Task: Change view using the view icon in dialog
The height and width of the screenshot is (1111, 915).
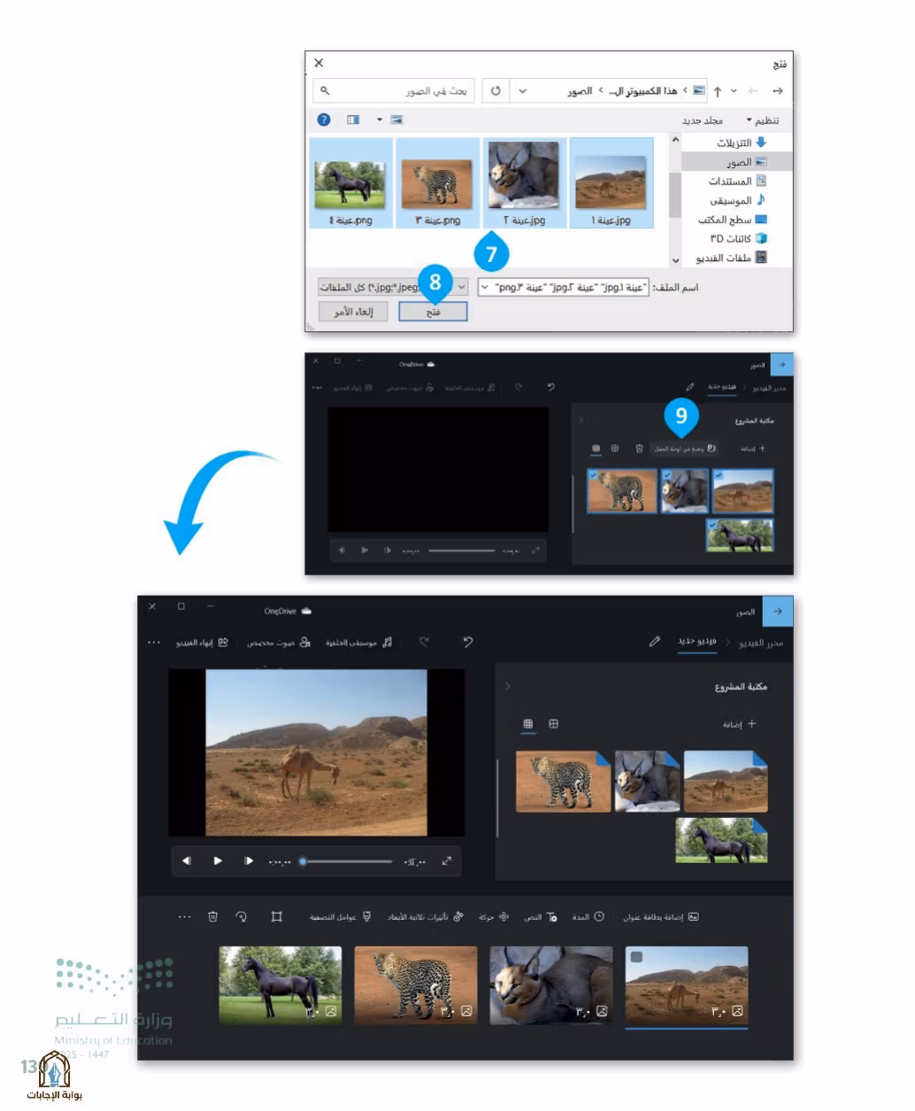Action: click(x=396, y=120)
